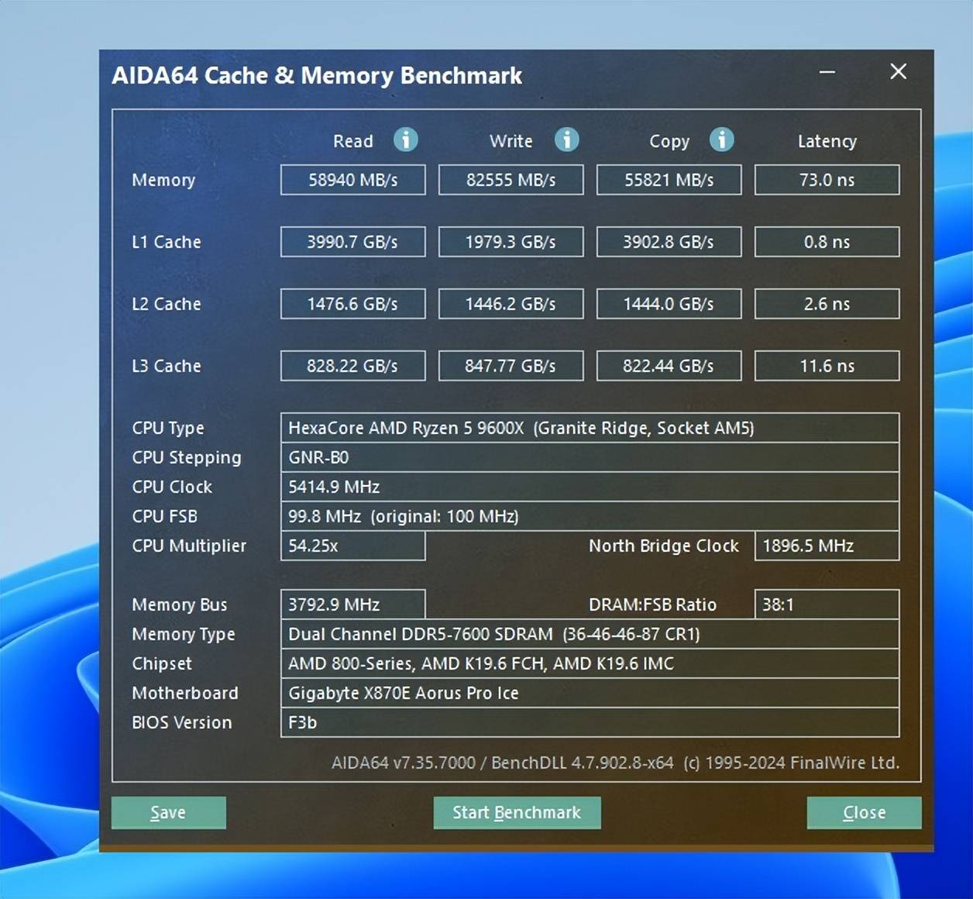Click the info icon next to Read
This screenshot has width=973, height=899.
pos(405,139)
